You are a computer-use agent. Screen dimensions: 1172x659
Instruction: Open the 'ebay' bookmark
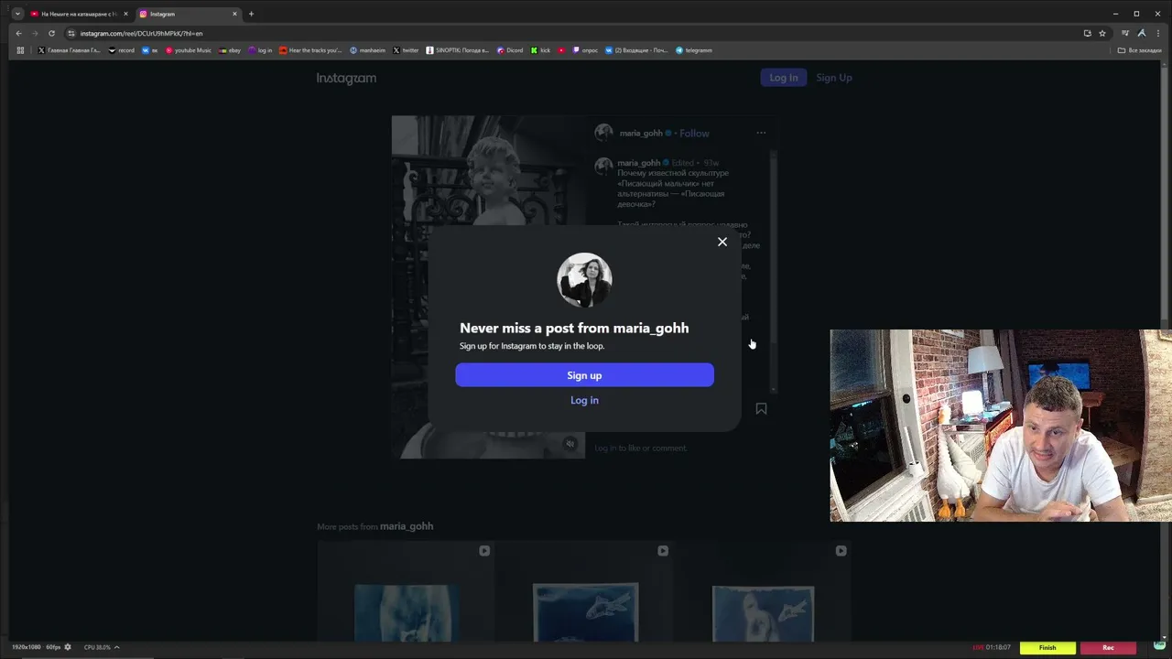click(230, 50)
